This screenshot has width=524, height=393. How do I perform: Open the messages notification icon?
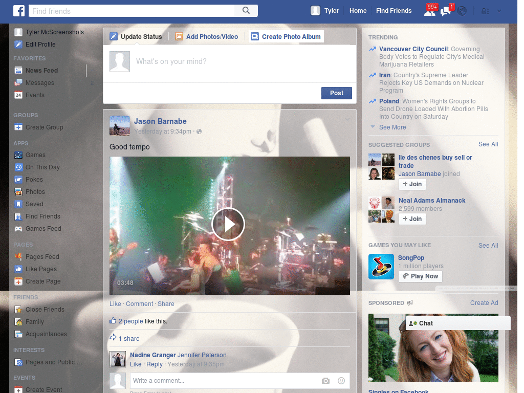pyautogui.click(x=446, y=11)
